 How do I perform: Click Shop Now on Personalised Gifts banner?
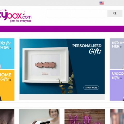click(91, 88)
